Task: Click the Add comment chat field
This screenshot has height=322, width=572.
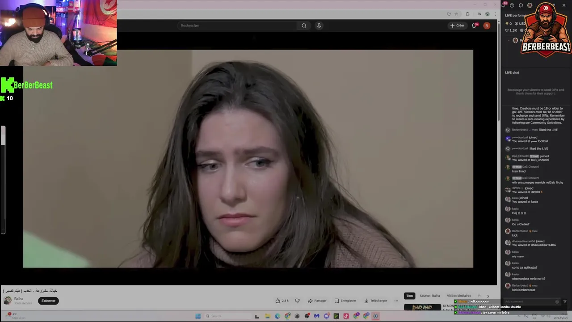Action: (531, 301)
